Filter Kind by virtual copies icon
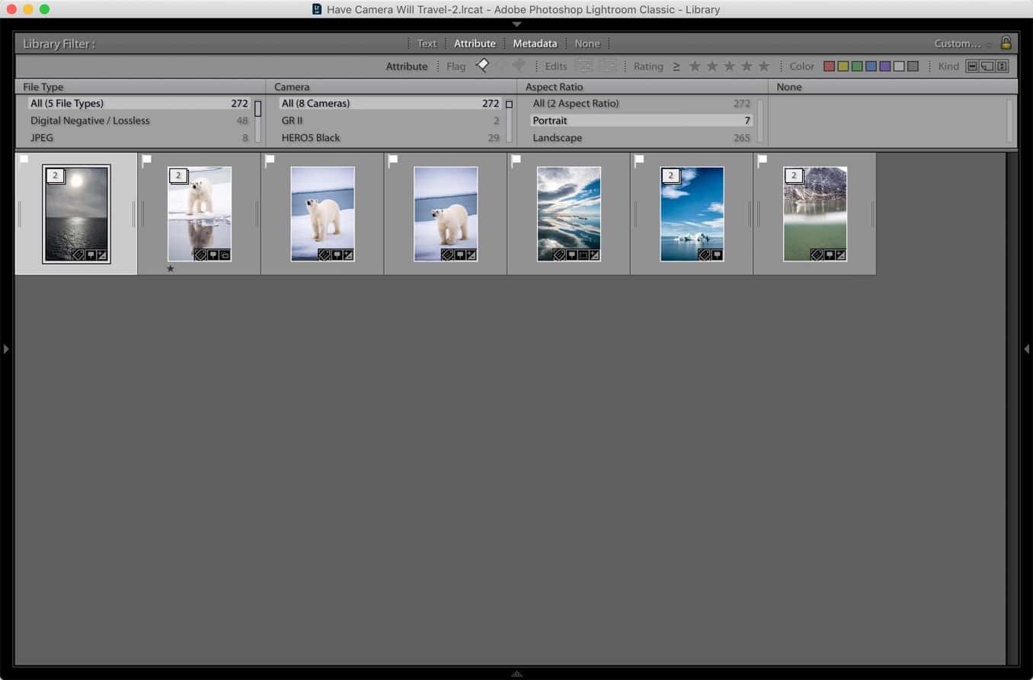 click(x=987, y=66)
